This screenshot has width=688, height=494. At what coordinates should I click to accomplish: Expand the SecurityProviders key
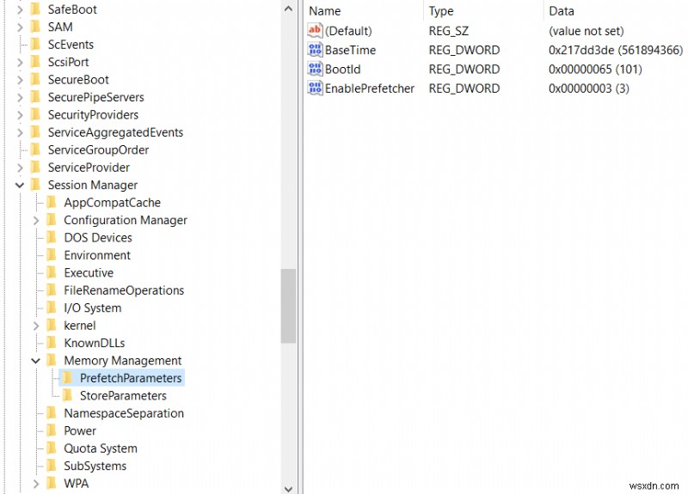[20, 114]
